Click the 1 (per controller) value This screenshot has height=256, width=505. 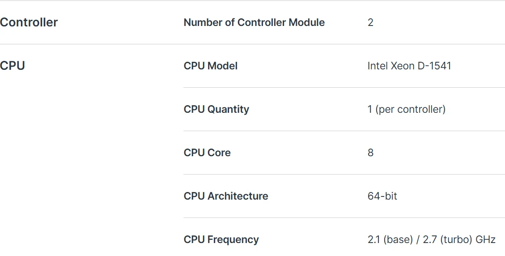coord(407,109)
